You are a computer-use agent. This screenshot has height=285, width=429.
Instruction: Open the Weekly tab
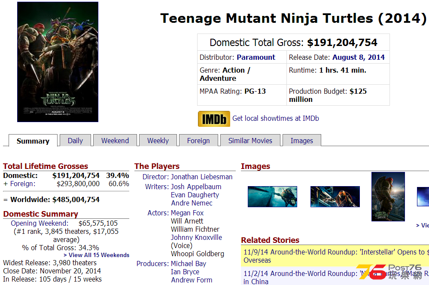(158, 141)
